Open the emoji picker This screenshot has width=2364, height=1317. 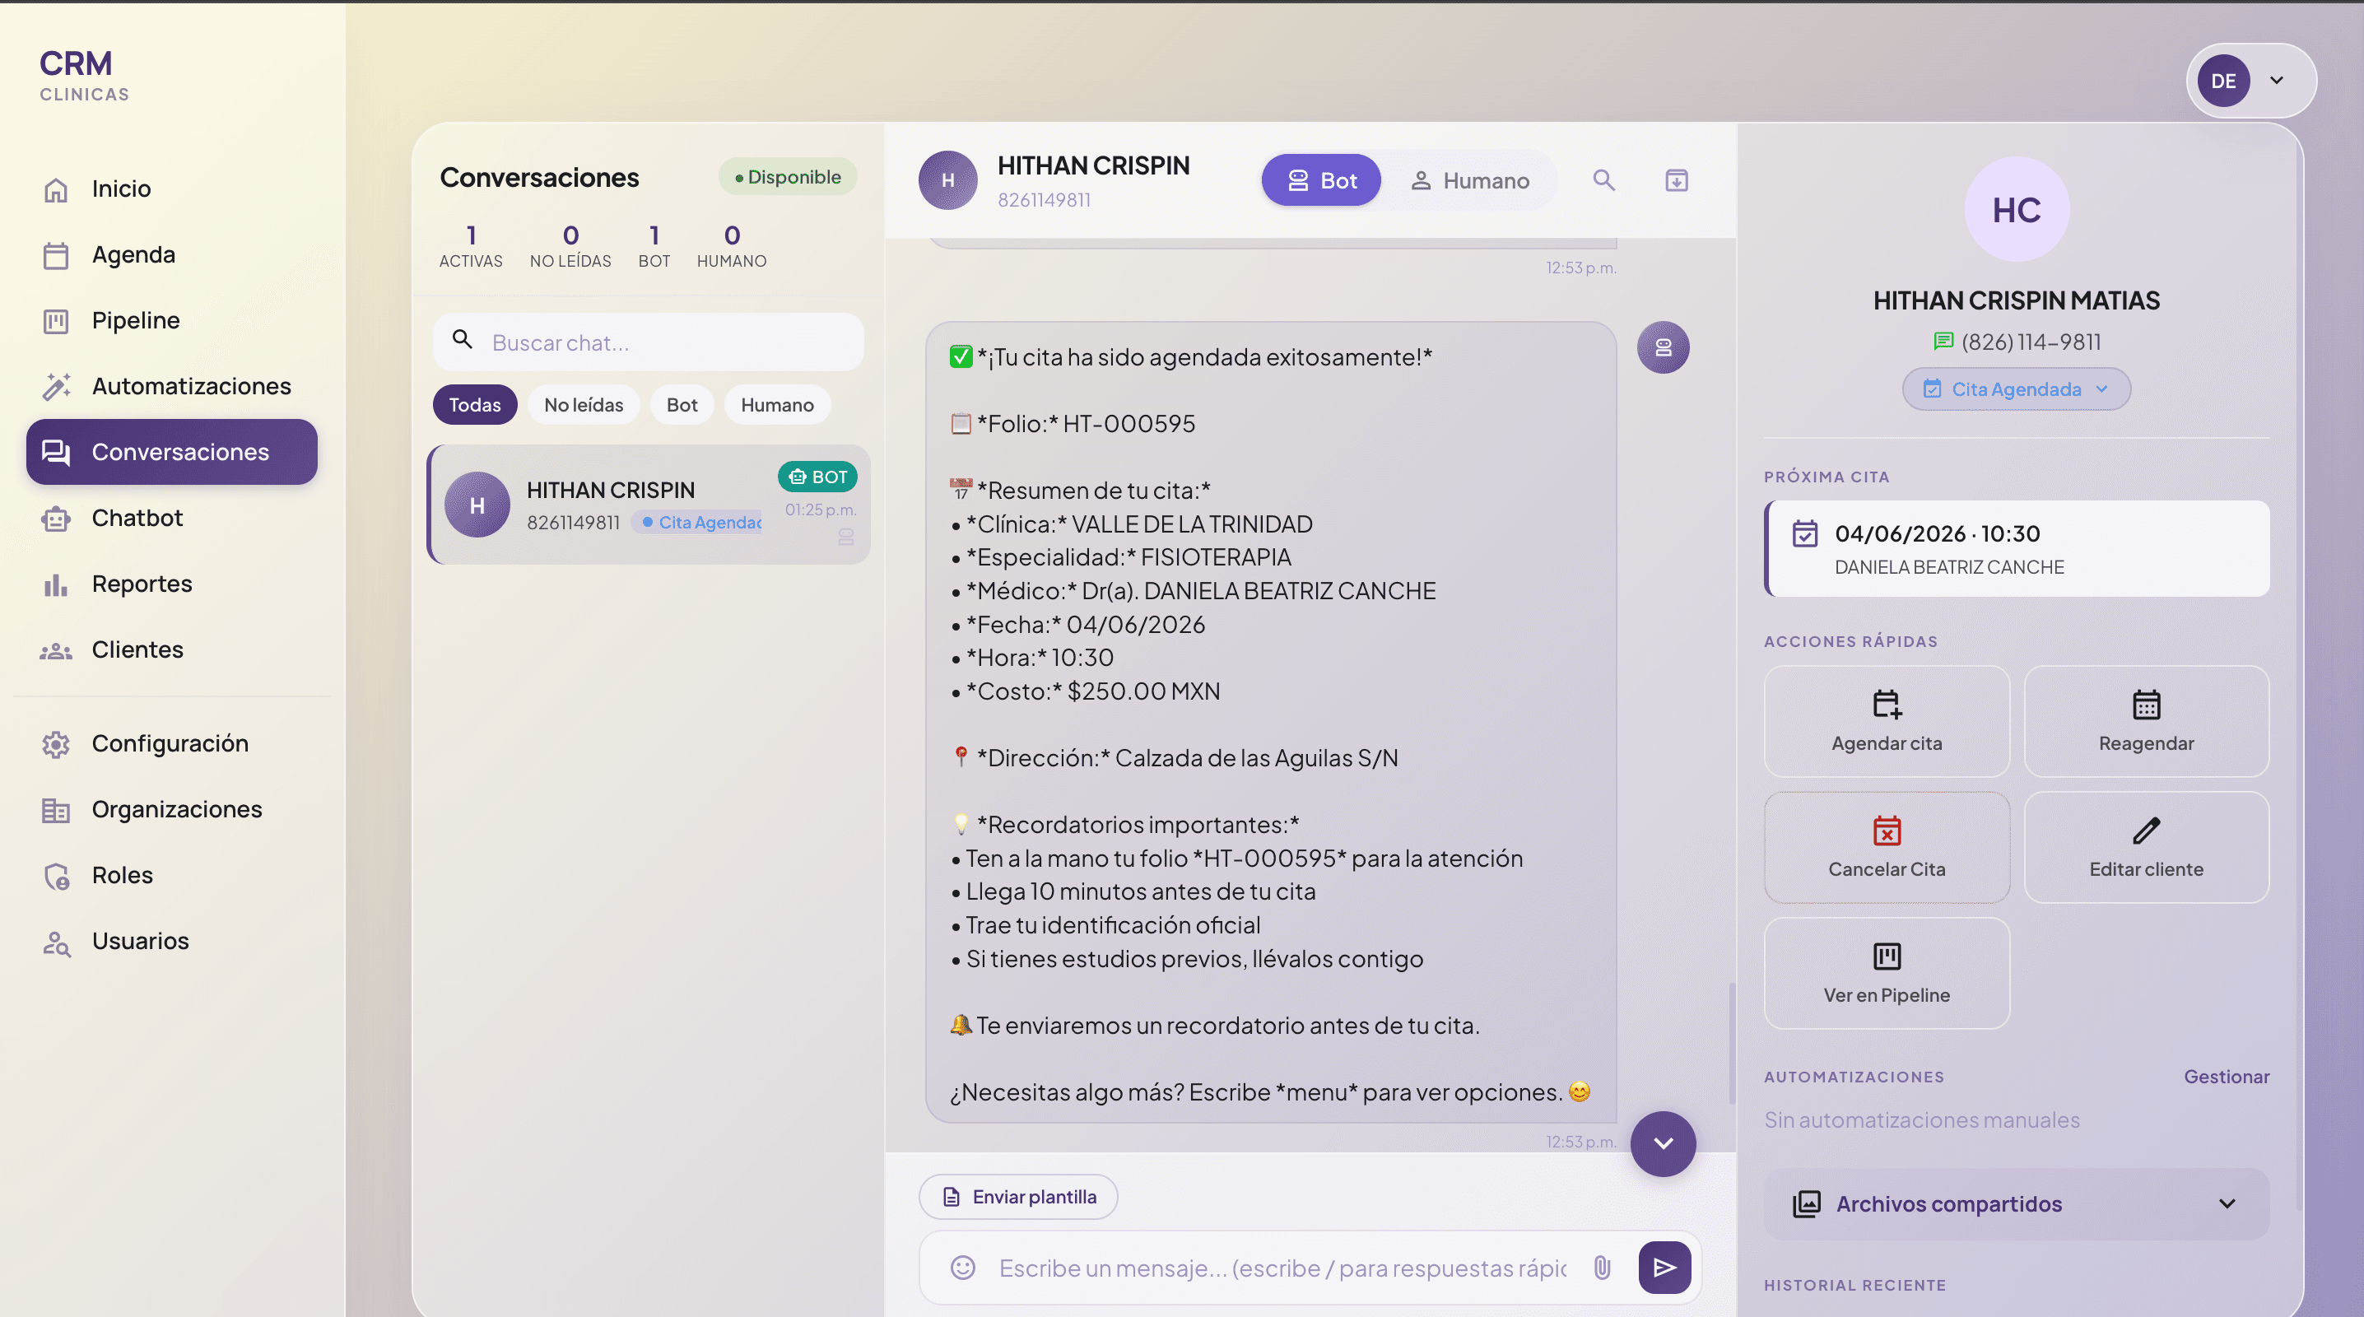tap(963, 1268)
